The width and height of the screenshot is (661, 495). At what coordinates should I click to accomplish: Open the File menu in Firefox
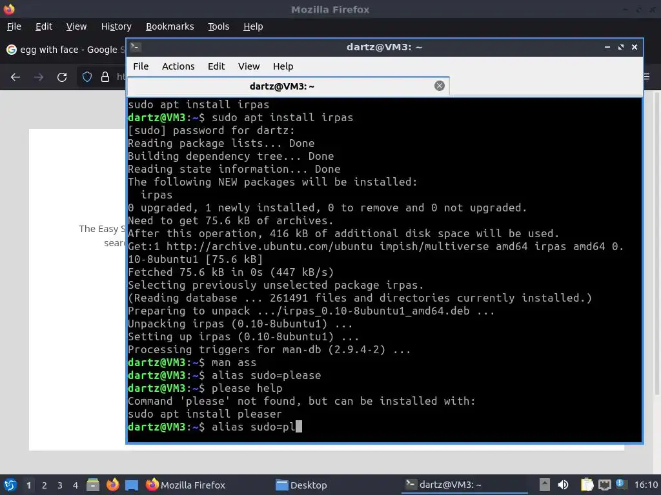(x=14, y=26)
